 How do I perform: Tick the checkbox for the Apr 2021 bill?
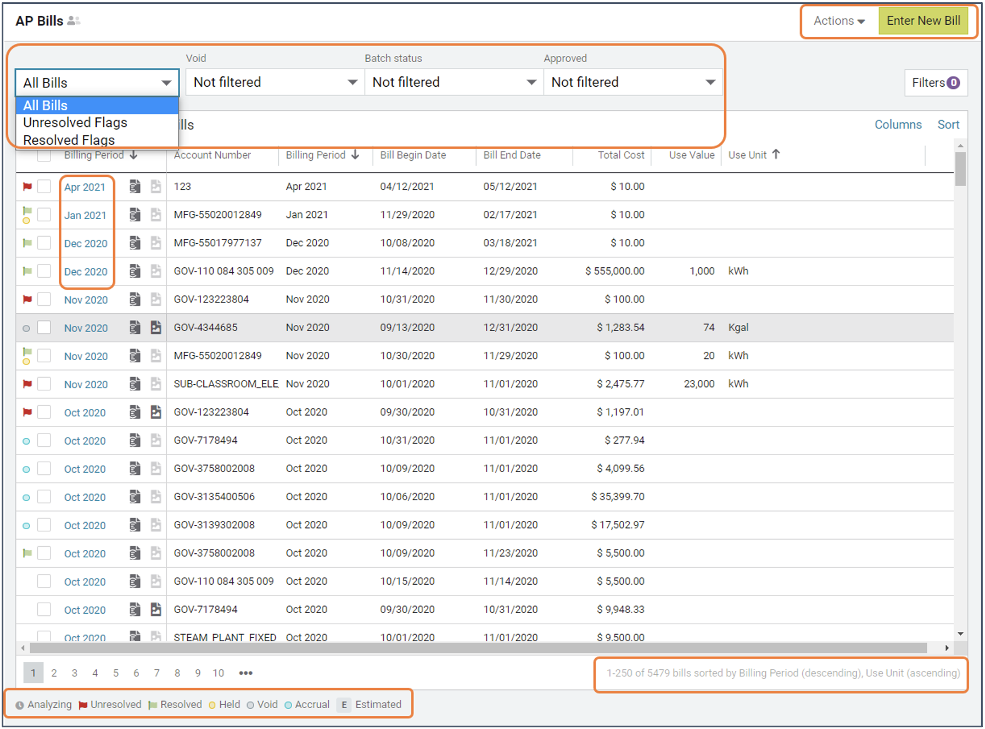[44, 187]
